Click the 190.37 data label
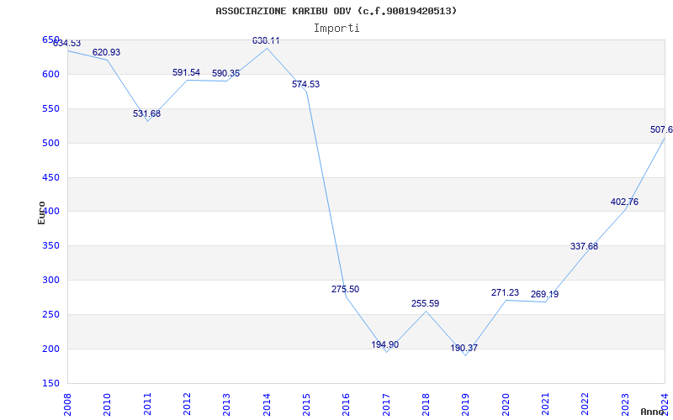Screen dimensions: 673x420 pyautogui.click(x=464, y=348)
